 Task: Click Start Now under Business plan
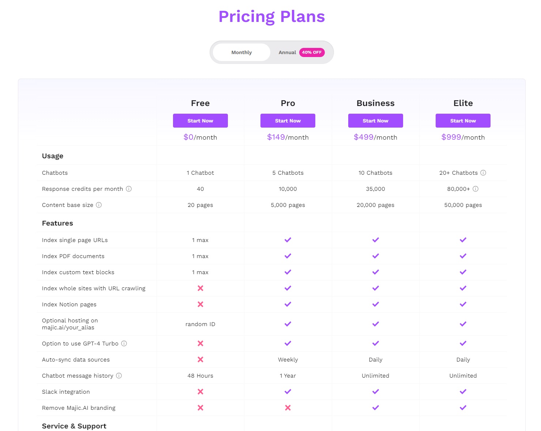point(376,121)
